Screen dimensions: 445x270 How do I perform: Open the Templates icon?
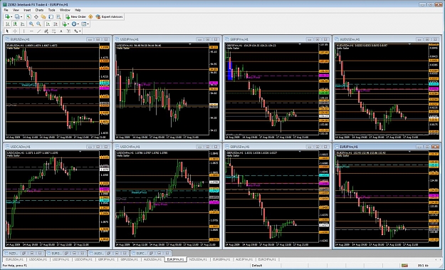point(84,24)
